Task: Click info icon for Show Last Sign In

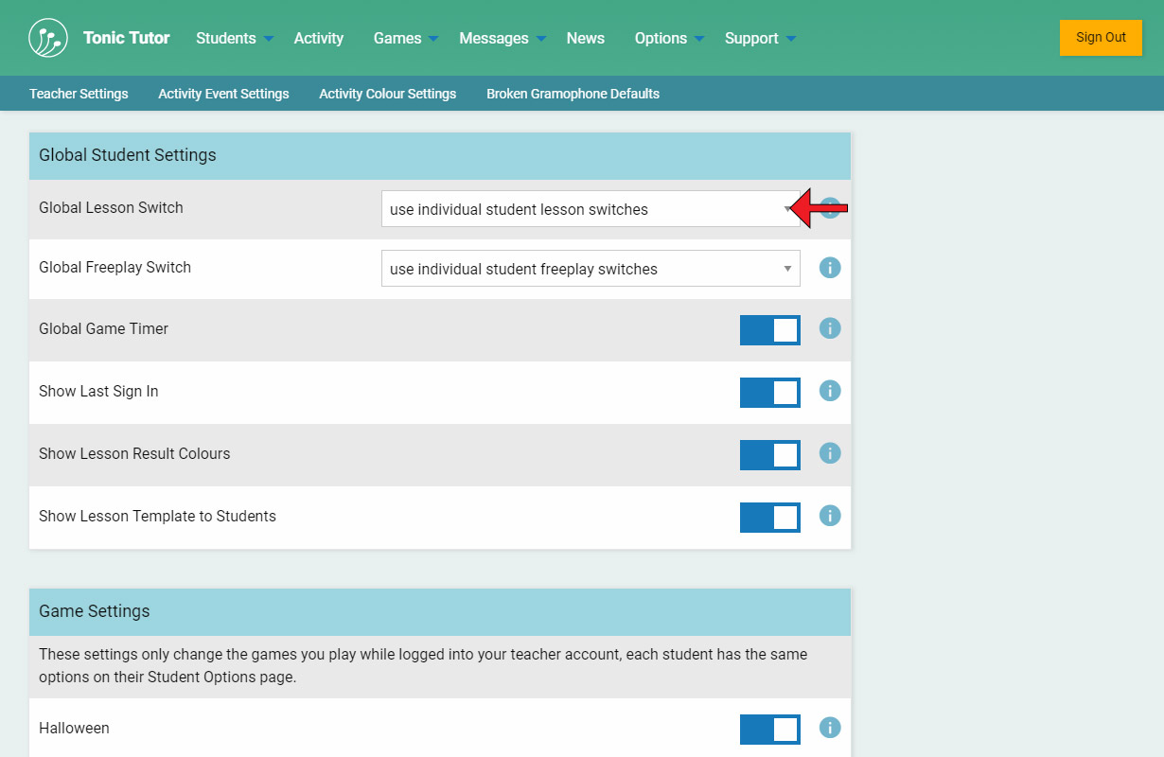Action: (x=830, y=391)
